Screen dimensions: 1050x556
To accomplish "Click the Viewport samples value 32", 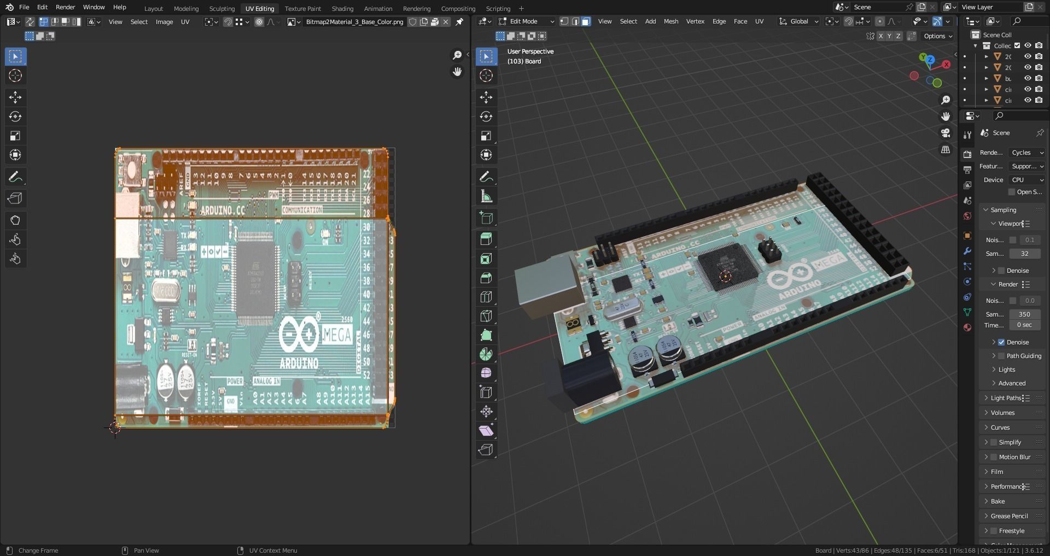I will pyautogui.click(x=1024, y=254).
